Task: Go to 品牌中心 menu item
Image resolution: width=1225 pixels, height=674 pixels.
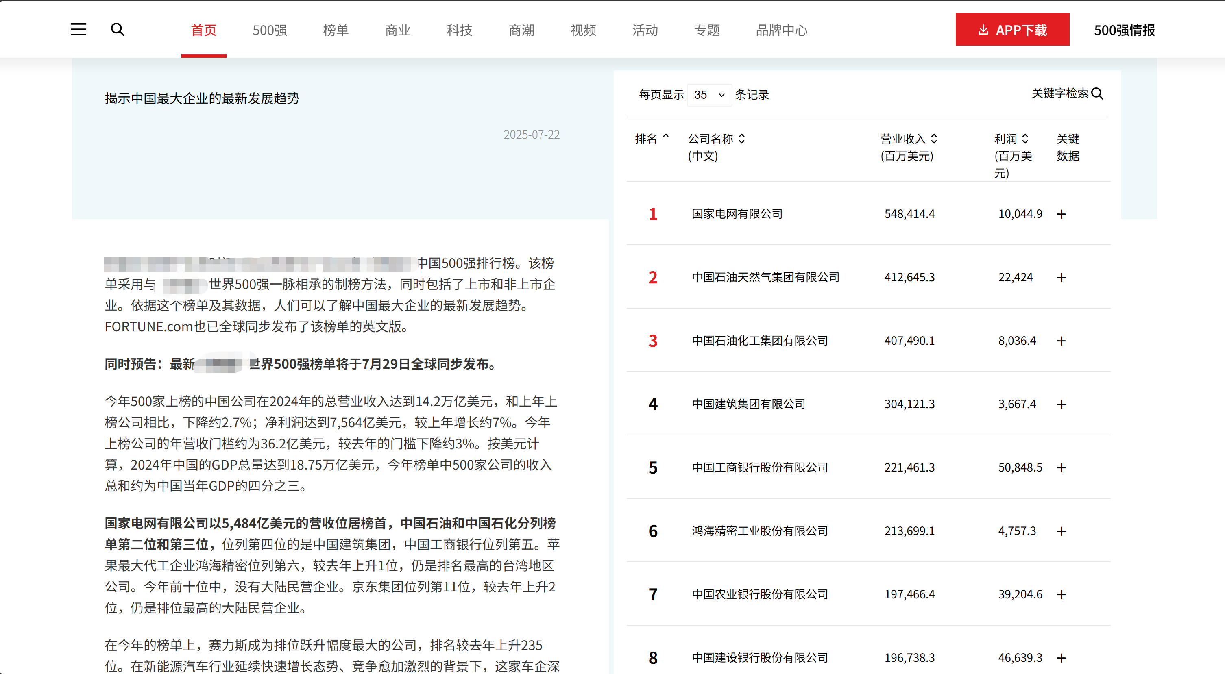Action: coord(782,30)
